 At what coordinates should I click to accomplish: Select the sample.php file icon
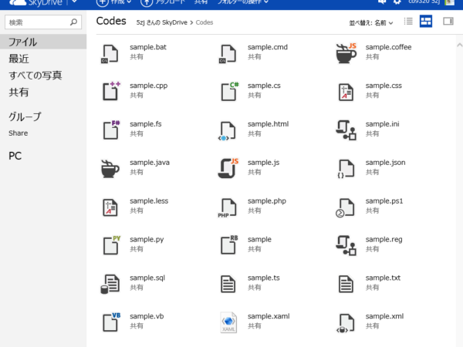tap(228, 208)
